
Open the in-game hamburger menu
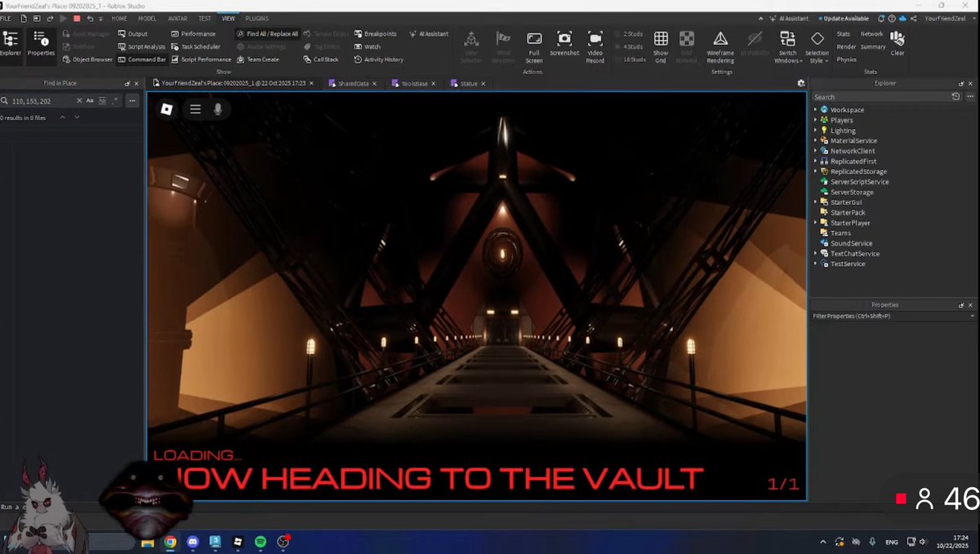pos(195,109)
